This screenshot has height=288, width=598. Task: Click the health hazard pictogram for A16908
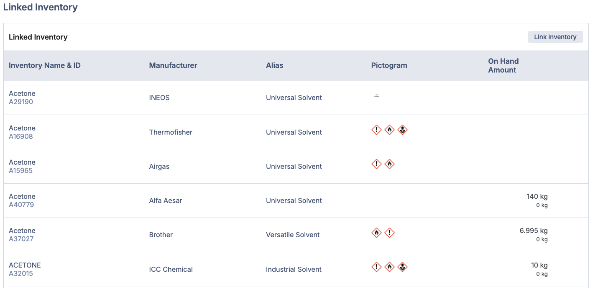point(402,130)
